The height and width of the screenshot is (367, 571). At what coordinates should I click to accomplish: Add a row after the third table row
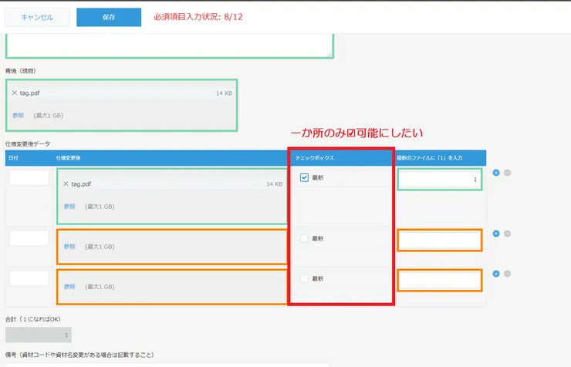(496, 273)
